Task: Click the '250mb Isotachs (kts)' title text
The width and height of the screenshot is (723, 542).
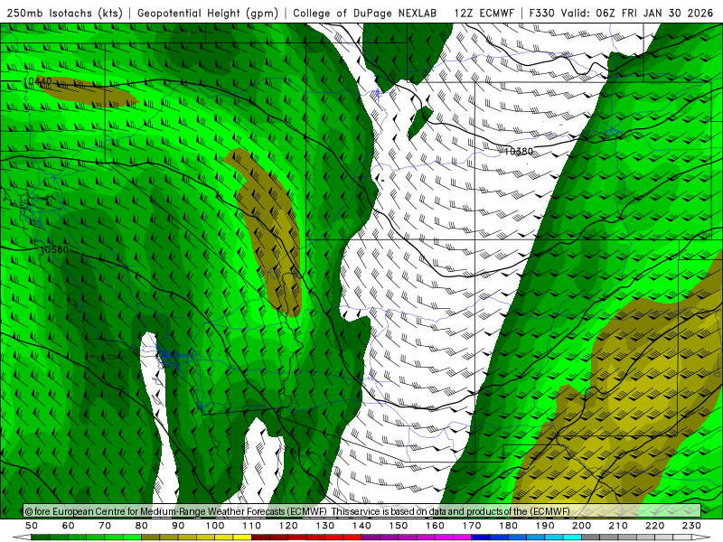Action: pos(65,13)
